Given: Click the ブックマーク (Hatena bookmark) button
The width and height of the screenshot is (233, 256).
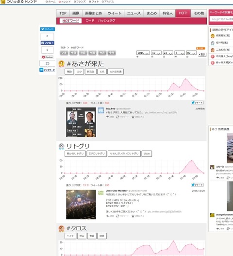Looking at the screenshot, I should coord(47,70).
